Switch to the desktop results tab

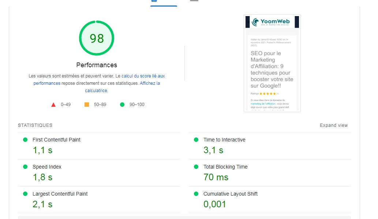(x=194, y=1)
